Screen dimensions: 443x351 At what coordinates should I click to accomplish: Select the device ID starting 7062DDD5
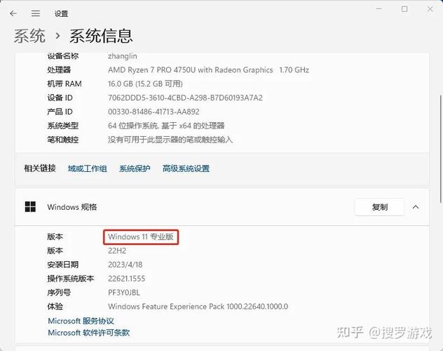(x=185, y=98)
